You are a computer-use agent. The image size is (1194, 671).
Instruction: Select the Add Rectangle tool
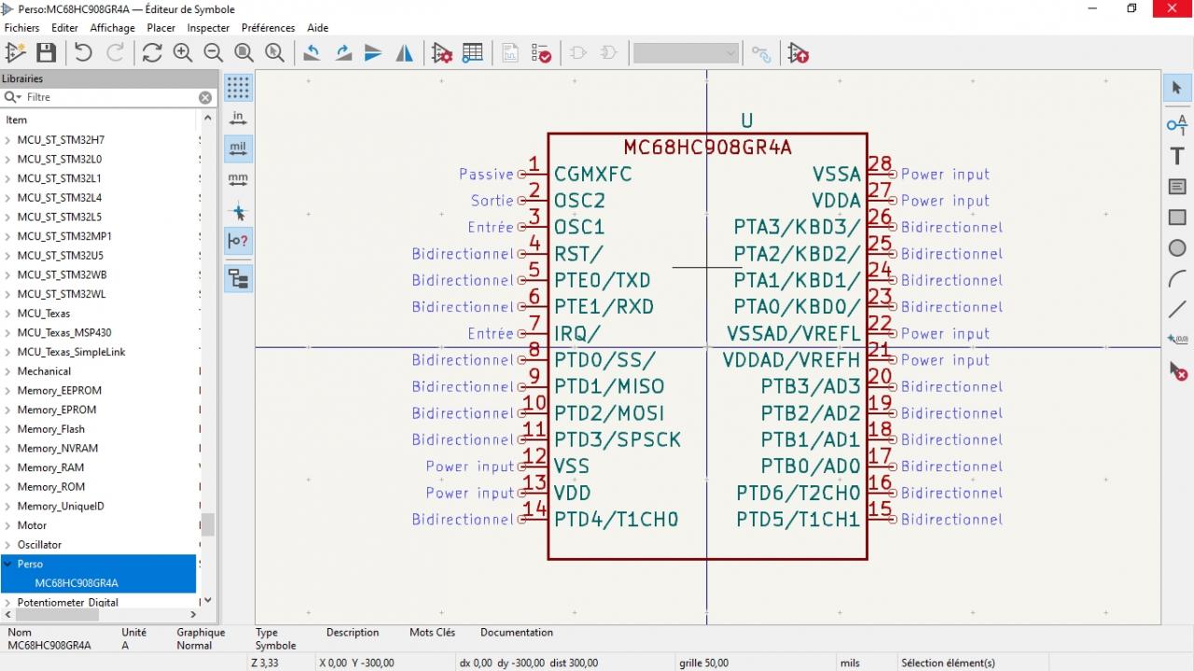tap(1177, 217)
